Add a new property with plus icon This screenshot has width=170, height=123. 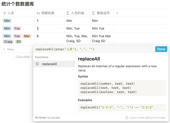[117, 13]
